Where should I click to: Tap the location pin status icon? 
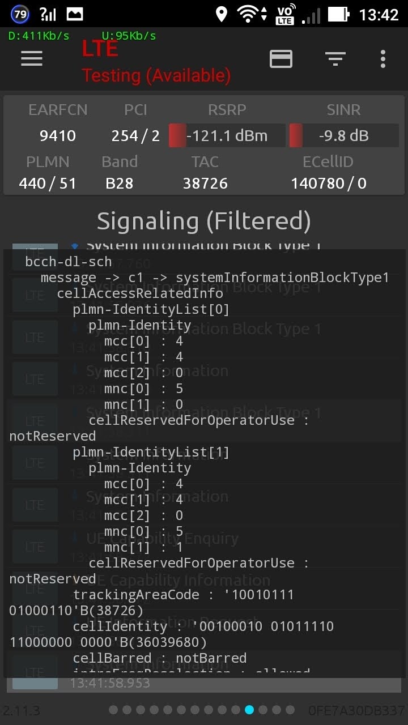pyautogui.click(x=222, y=14)
